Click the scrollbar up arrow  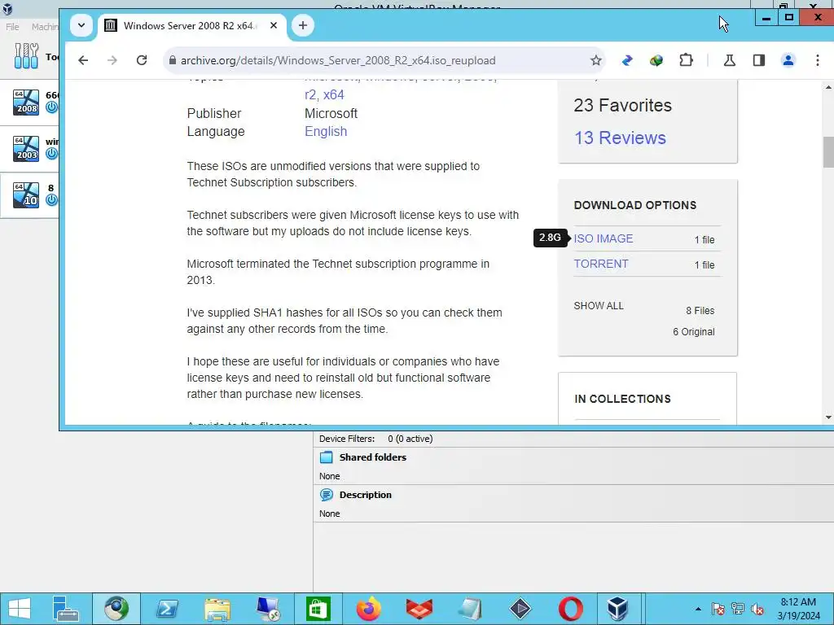pos(828,86)
